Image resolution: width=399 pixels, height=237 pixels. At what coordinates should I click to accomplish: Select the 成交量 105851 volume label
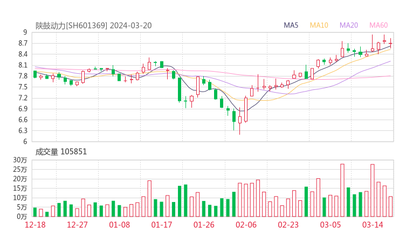point(61,152)
